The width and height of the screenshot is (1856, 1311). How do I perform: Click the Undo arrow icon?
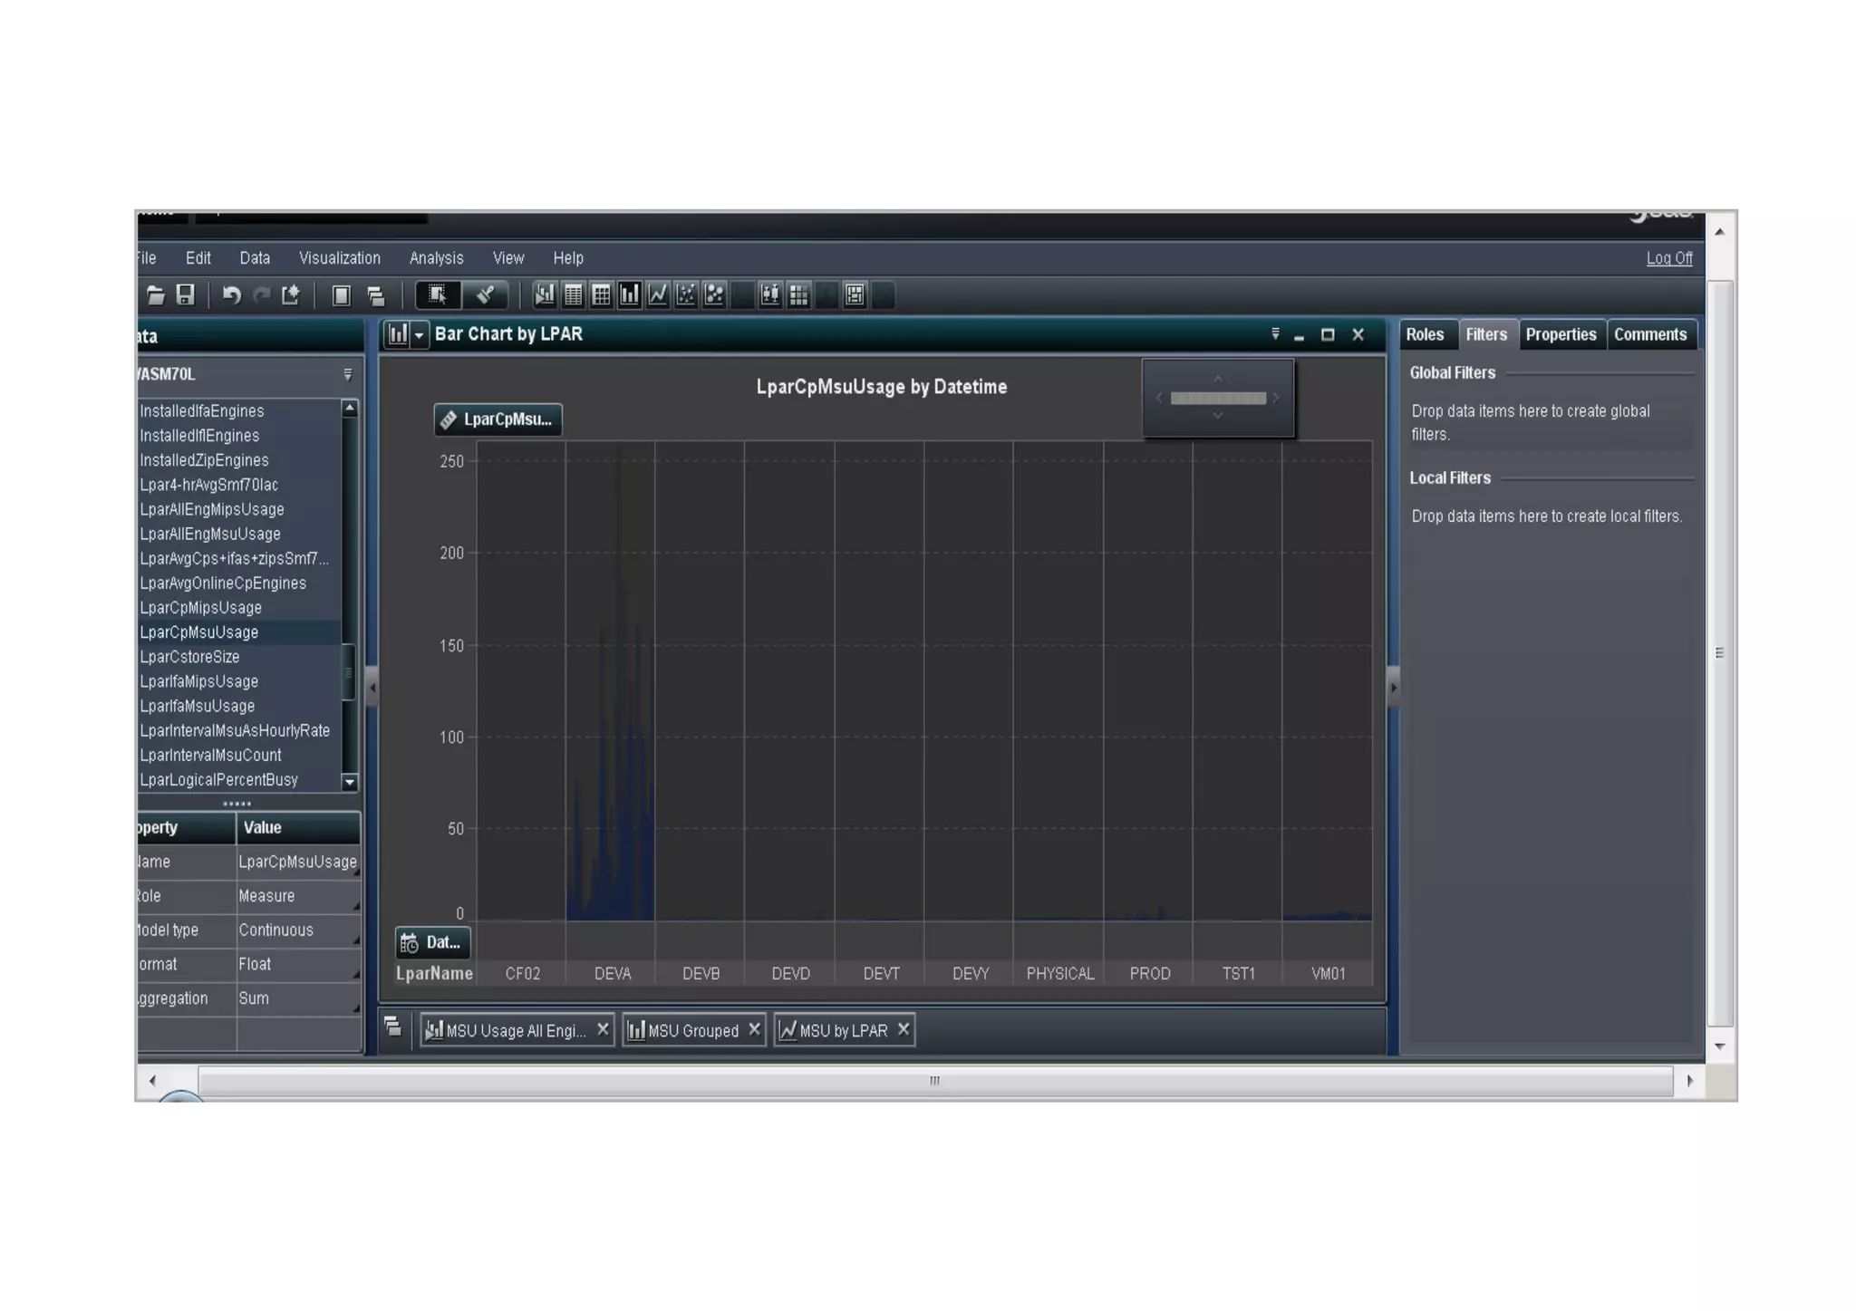(x=231, y=295)
